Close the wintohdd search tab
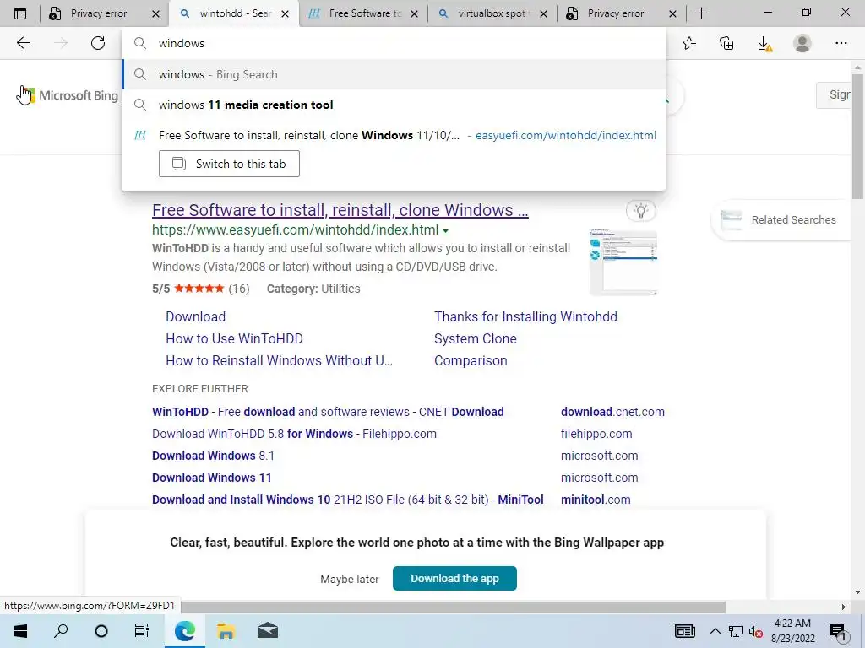Viewport: 865px width, 648px height. 286,13
